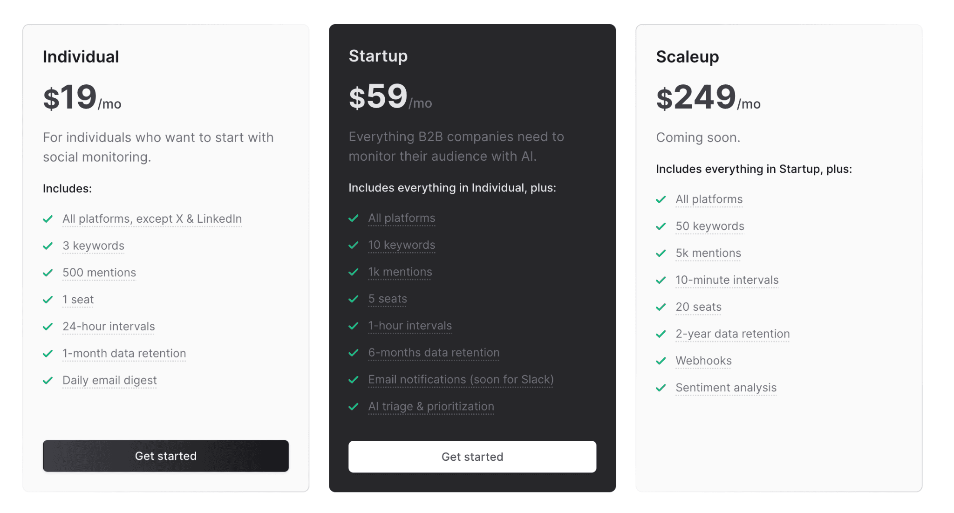The height and width of the screenshot is (513, 954).
Task: Click the "1k mentions" underlined feature
Action: (x=400, y=272)
